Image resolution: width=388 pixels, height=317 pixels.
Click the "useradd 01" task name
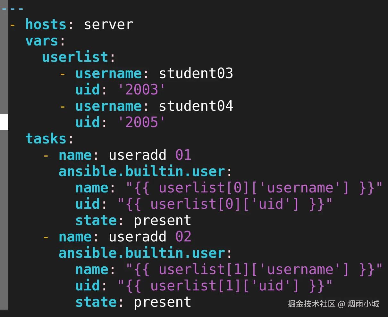[150, 155]
